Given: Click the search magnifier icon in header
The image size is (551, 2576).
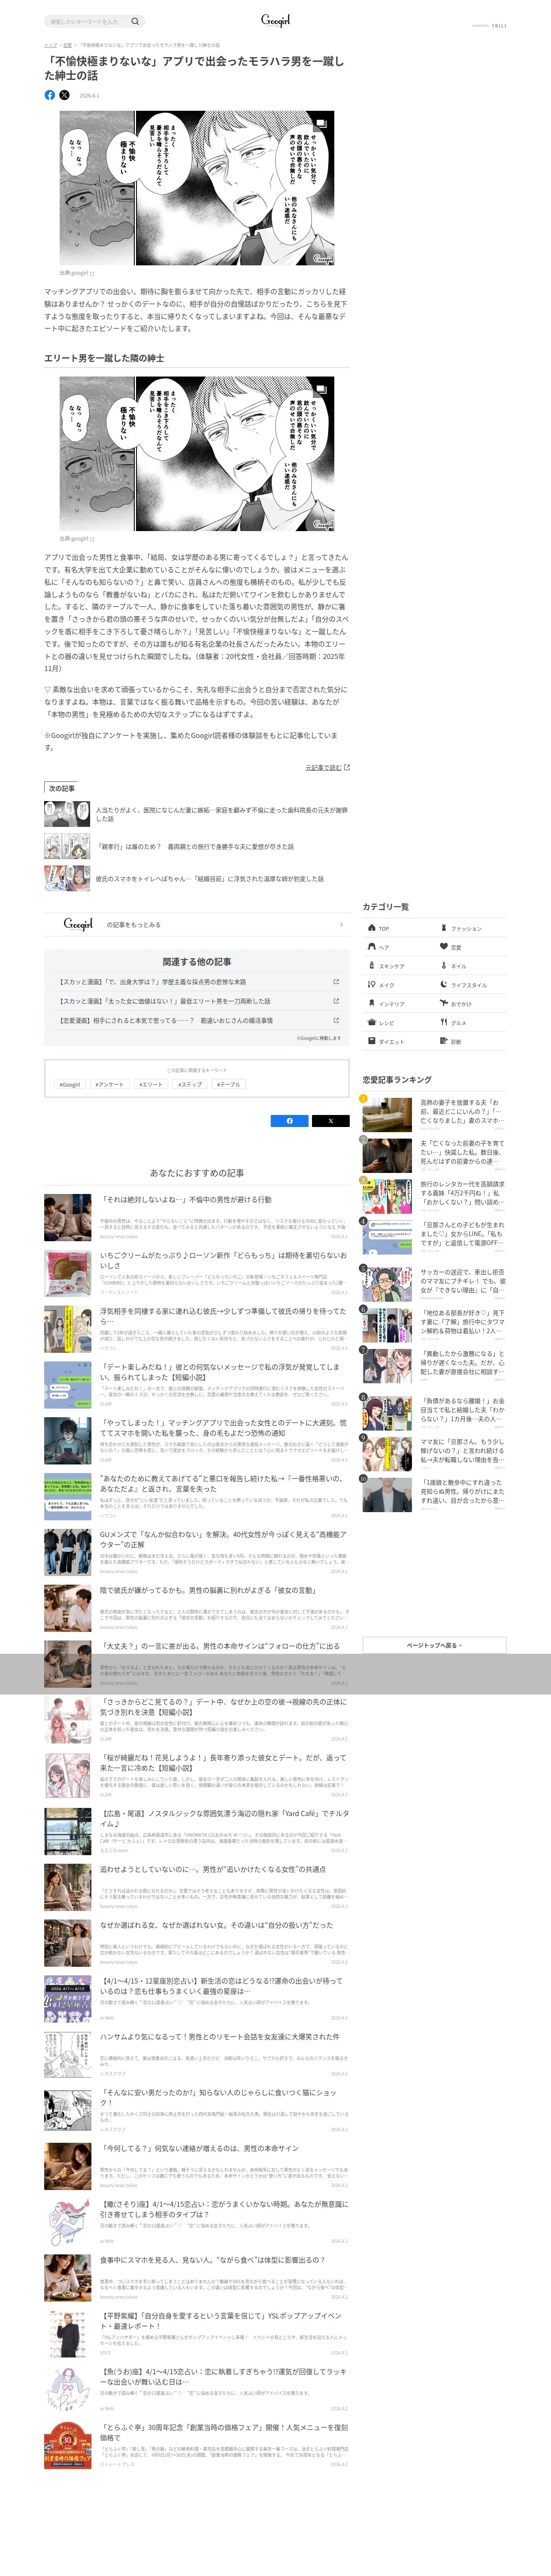Looking at the screenshot, I should pos(135,21).
